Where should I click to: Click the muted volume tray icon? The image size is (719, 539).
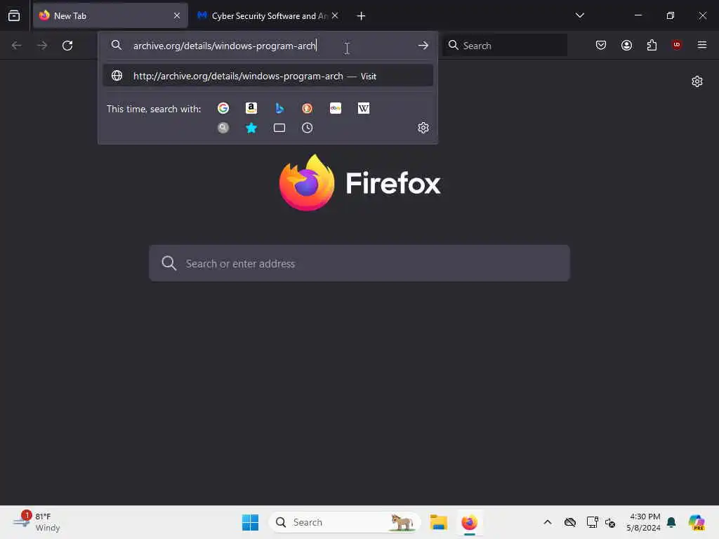(x=610, y=522)
